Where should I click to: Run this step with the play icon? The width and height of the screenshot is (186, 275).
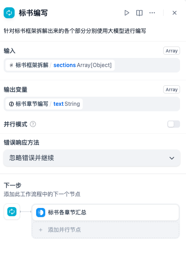[127, 13]
